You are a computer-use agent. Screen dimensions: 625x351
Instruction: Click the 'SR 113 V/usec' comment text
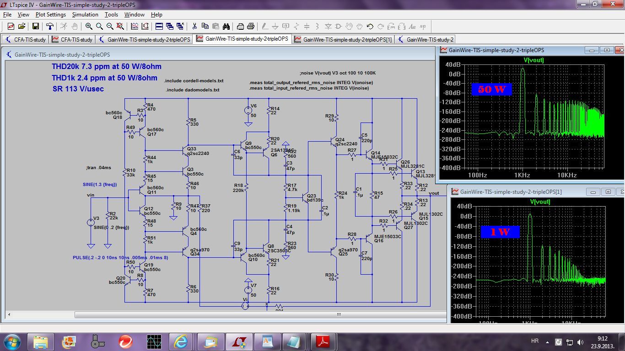pos(78,89)
